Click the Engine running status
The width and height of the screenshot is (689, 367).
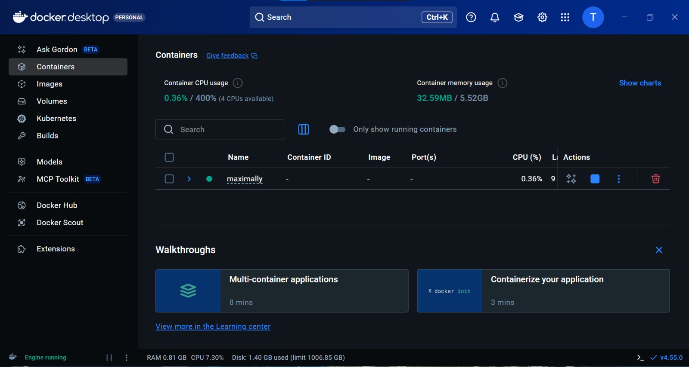[x=45, y=358]
